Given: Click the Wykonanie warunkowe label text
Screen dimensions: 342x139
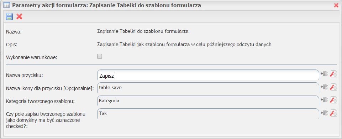Looking at the screenshot, I should click(31, 58).
